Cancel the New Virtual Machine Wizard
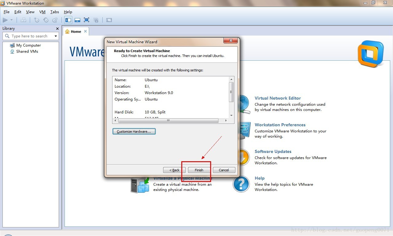 (x=224, y=170)
